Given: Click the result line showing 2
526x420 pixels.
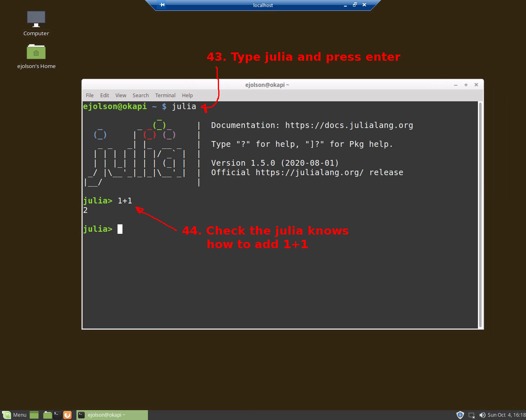Looking at the screenshot, I should (85, 210).
